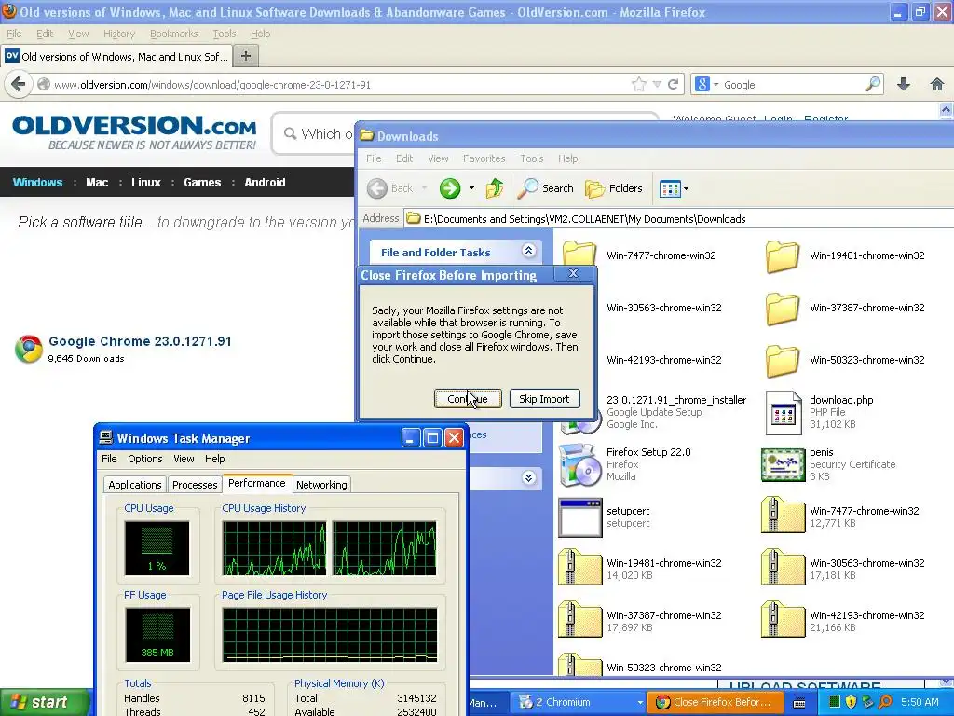Click Firefox home icon
The image size is (954, 716).
(937, 84)
